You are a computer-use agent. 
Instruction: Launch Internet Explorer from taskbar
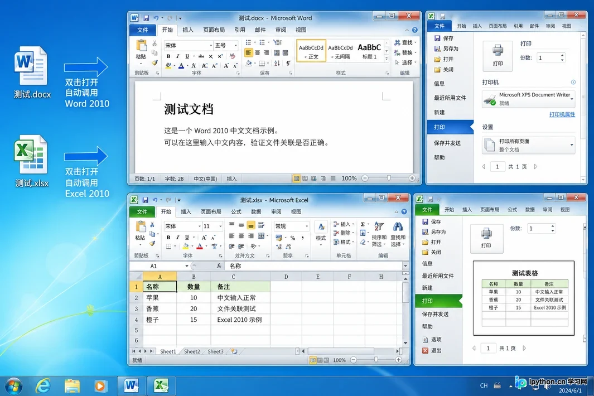tap(43, 386)
